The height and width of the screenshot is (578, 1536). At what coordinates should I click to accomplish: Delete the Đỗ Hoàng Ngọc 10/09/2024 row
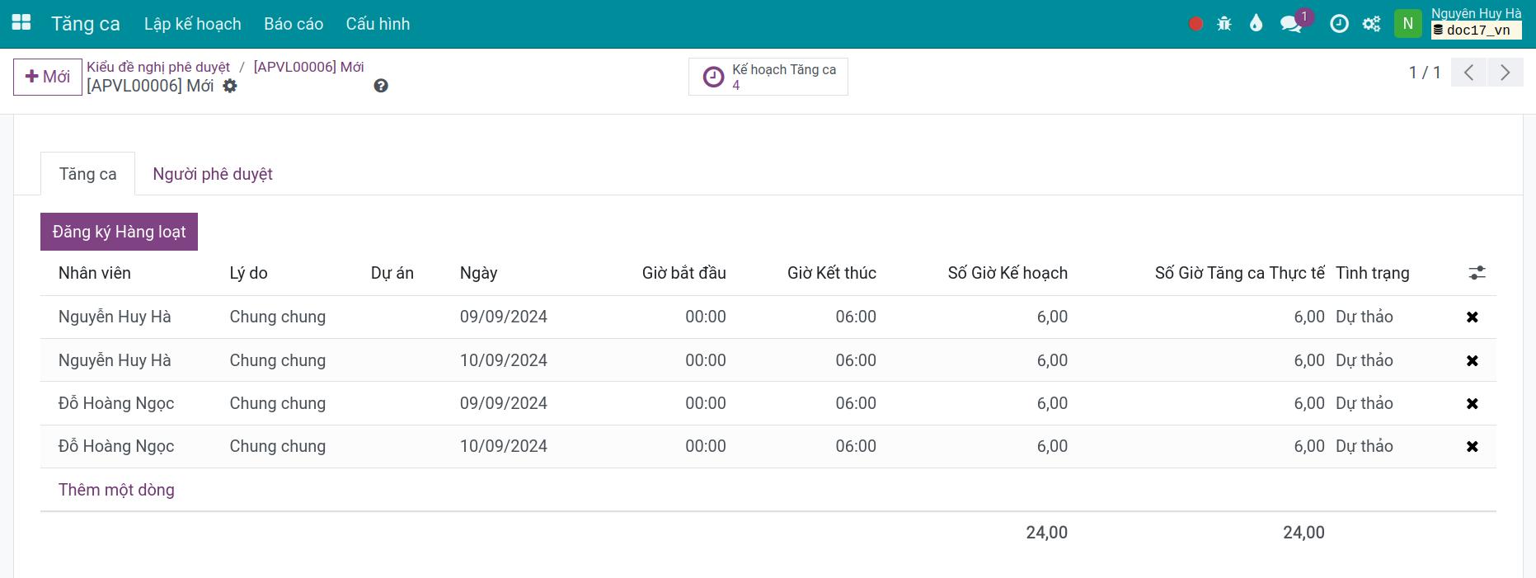tap(1473, 447)
